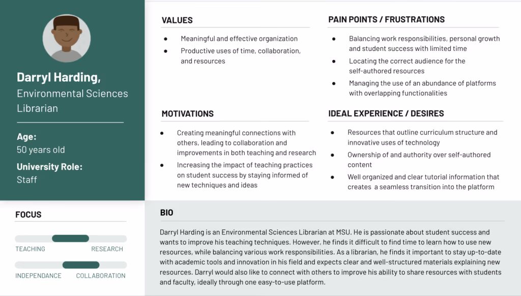Click the COLLABORATION slider label
This screenshot has width=521, height=296.
[101, 276]
